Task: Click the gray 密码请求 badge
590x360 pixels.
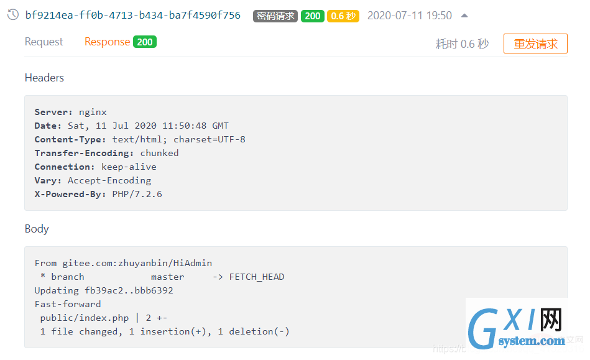Action: pos(275,16)
